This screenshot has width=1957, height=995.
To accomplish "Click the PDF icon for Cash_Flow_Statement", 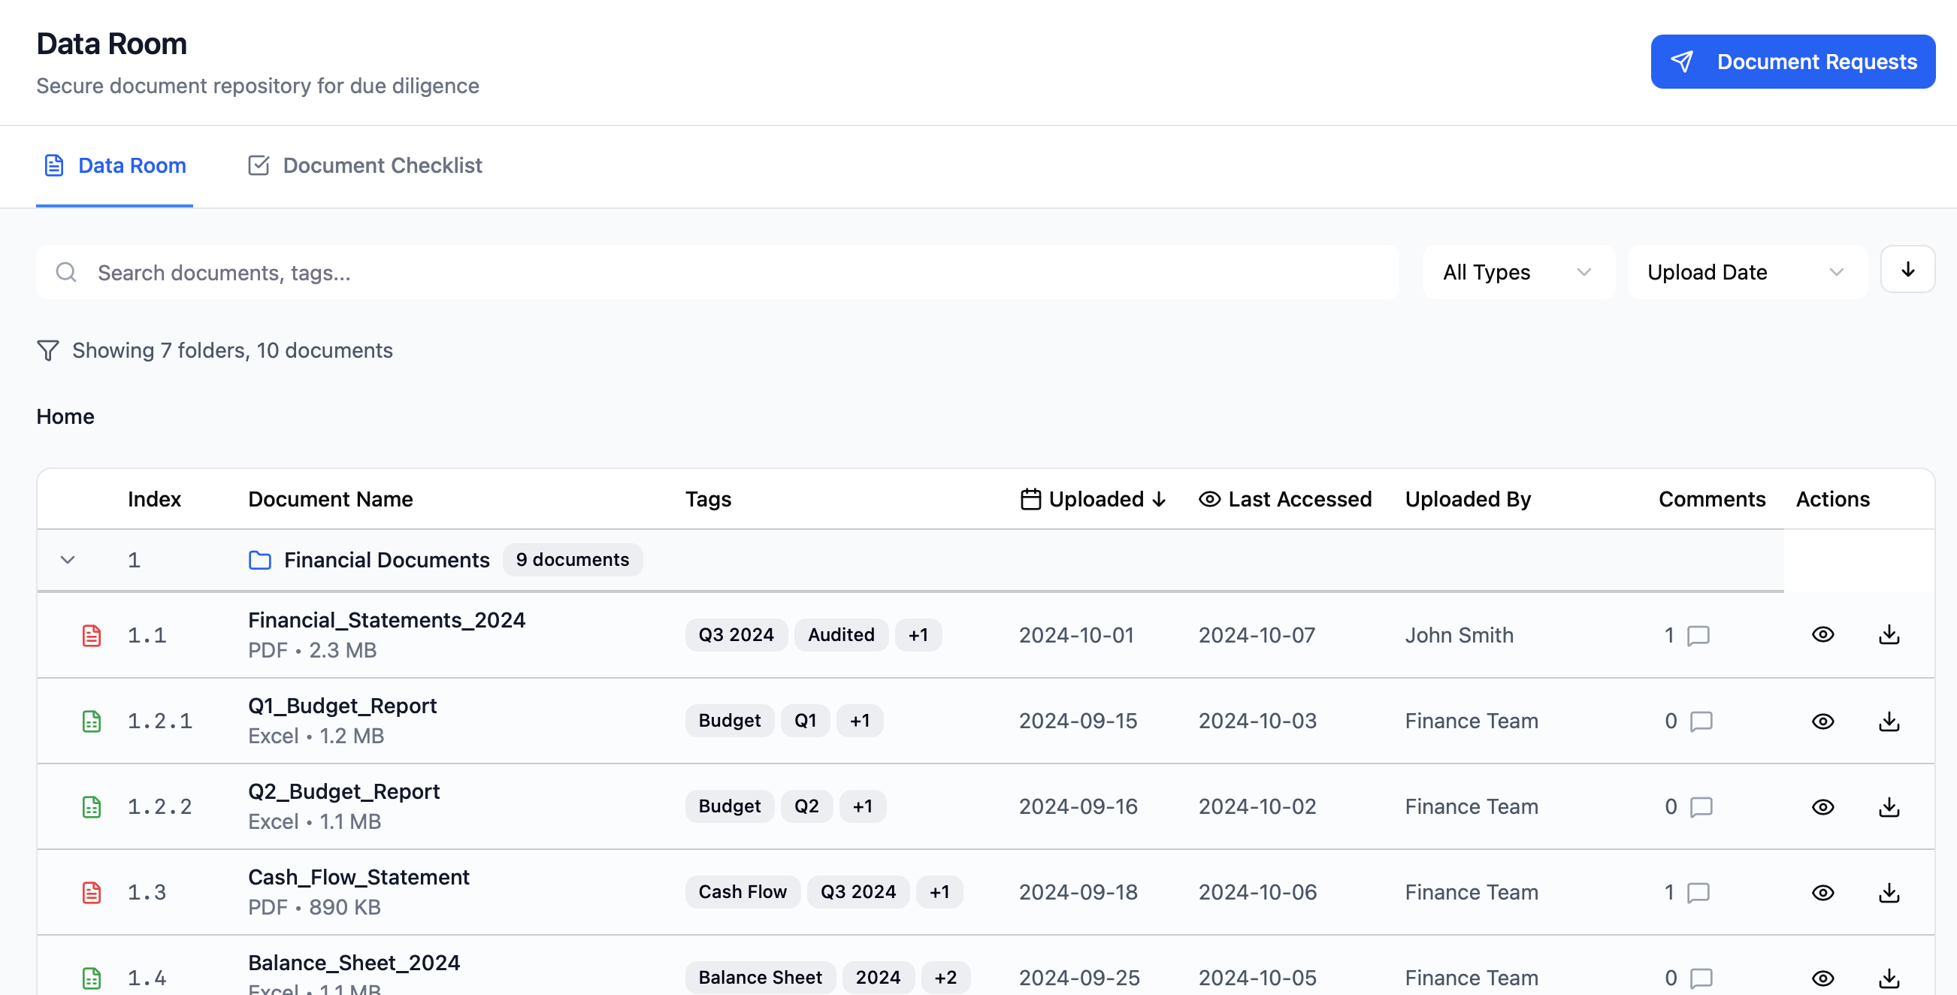I will click(x=91, y=892).
